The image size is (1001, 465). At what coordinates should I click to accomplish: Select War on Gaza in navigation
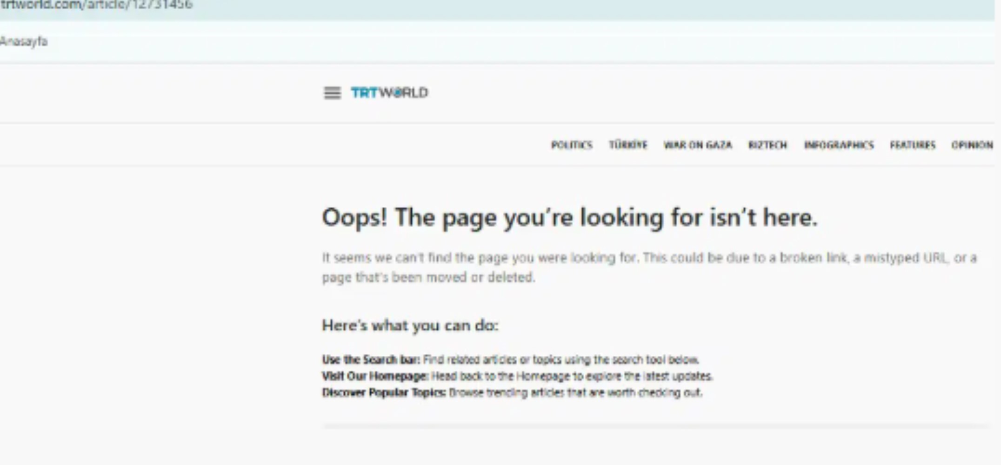coord(698,145)
